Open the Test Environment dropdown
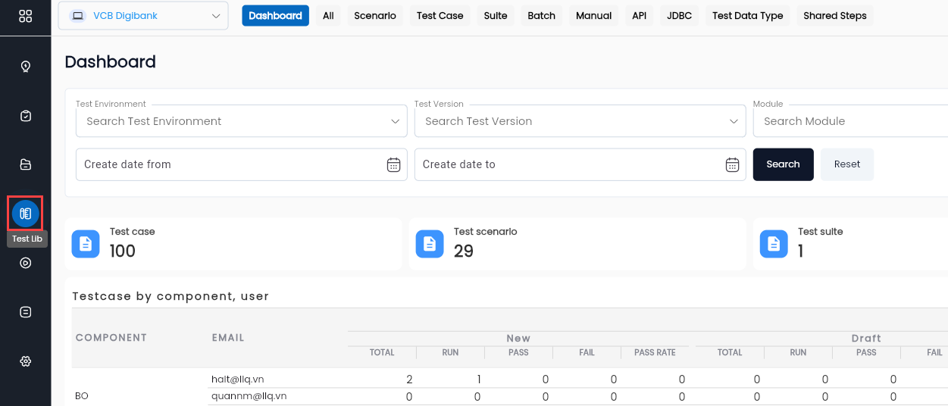The width and height of the screenshot is (948, 406). point(242,121)
